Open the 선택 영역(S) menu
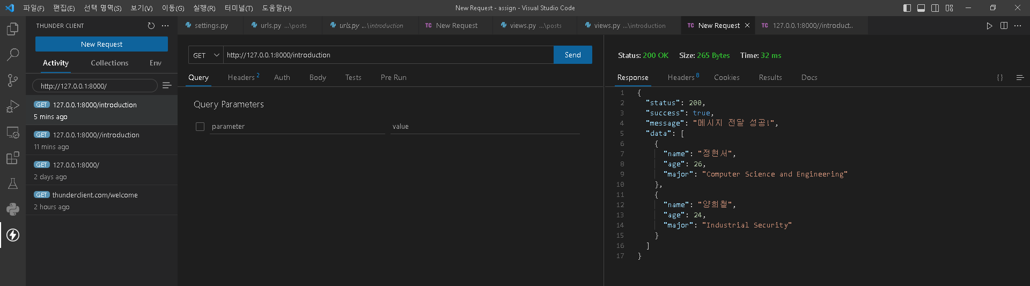Screen dimensions: 1030x286 coord(102,8)
